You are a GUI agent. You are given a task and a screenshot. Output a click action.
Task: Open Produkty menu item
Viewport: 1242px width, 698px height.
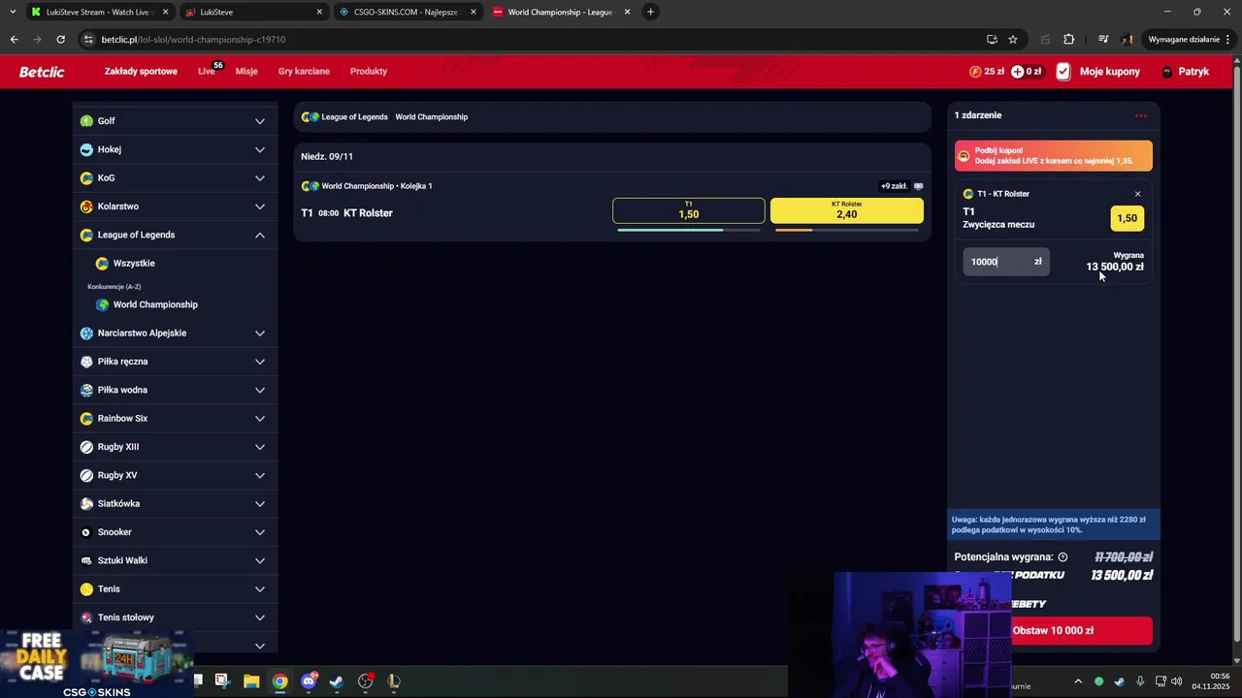369,72
